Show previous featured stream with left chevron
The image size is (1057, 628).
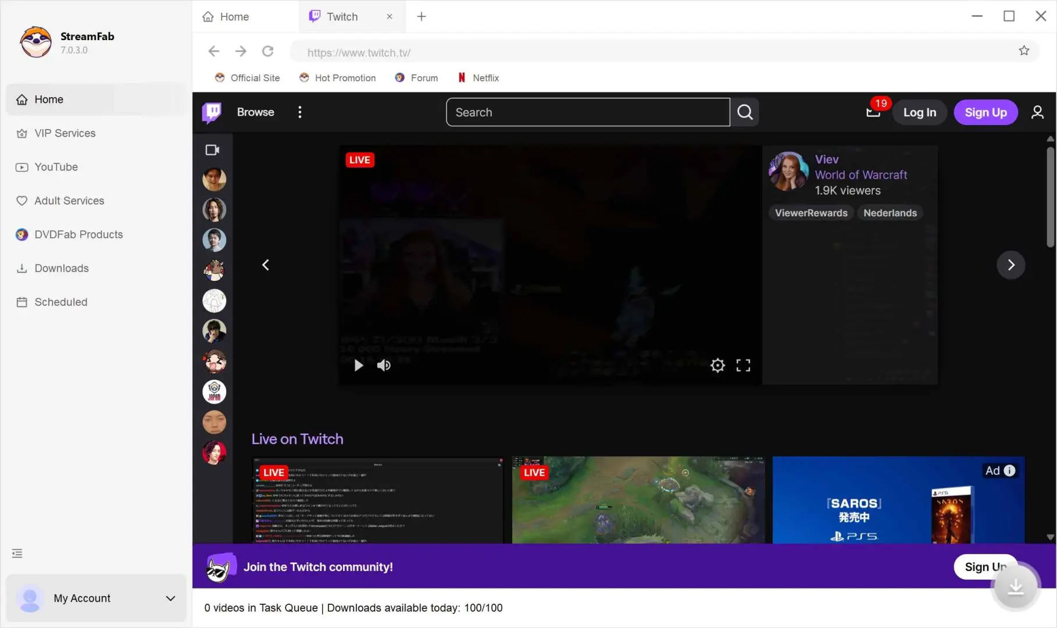[x=266, y=265]
